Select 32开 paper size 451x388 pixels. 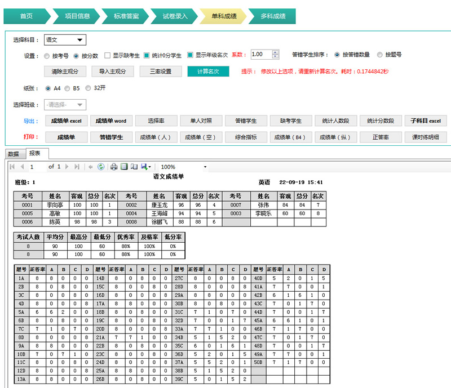pyautogui.click(x=88, y=88)
